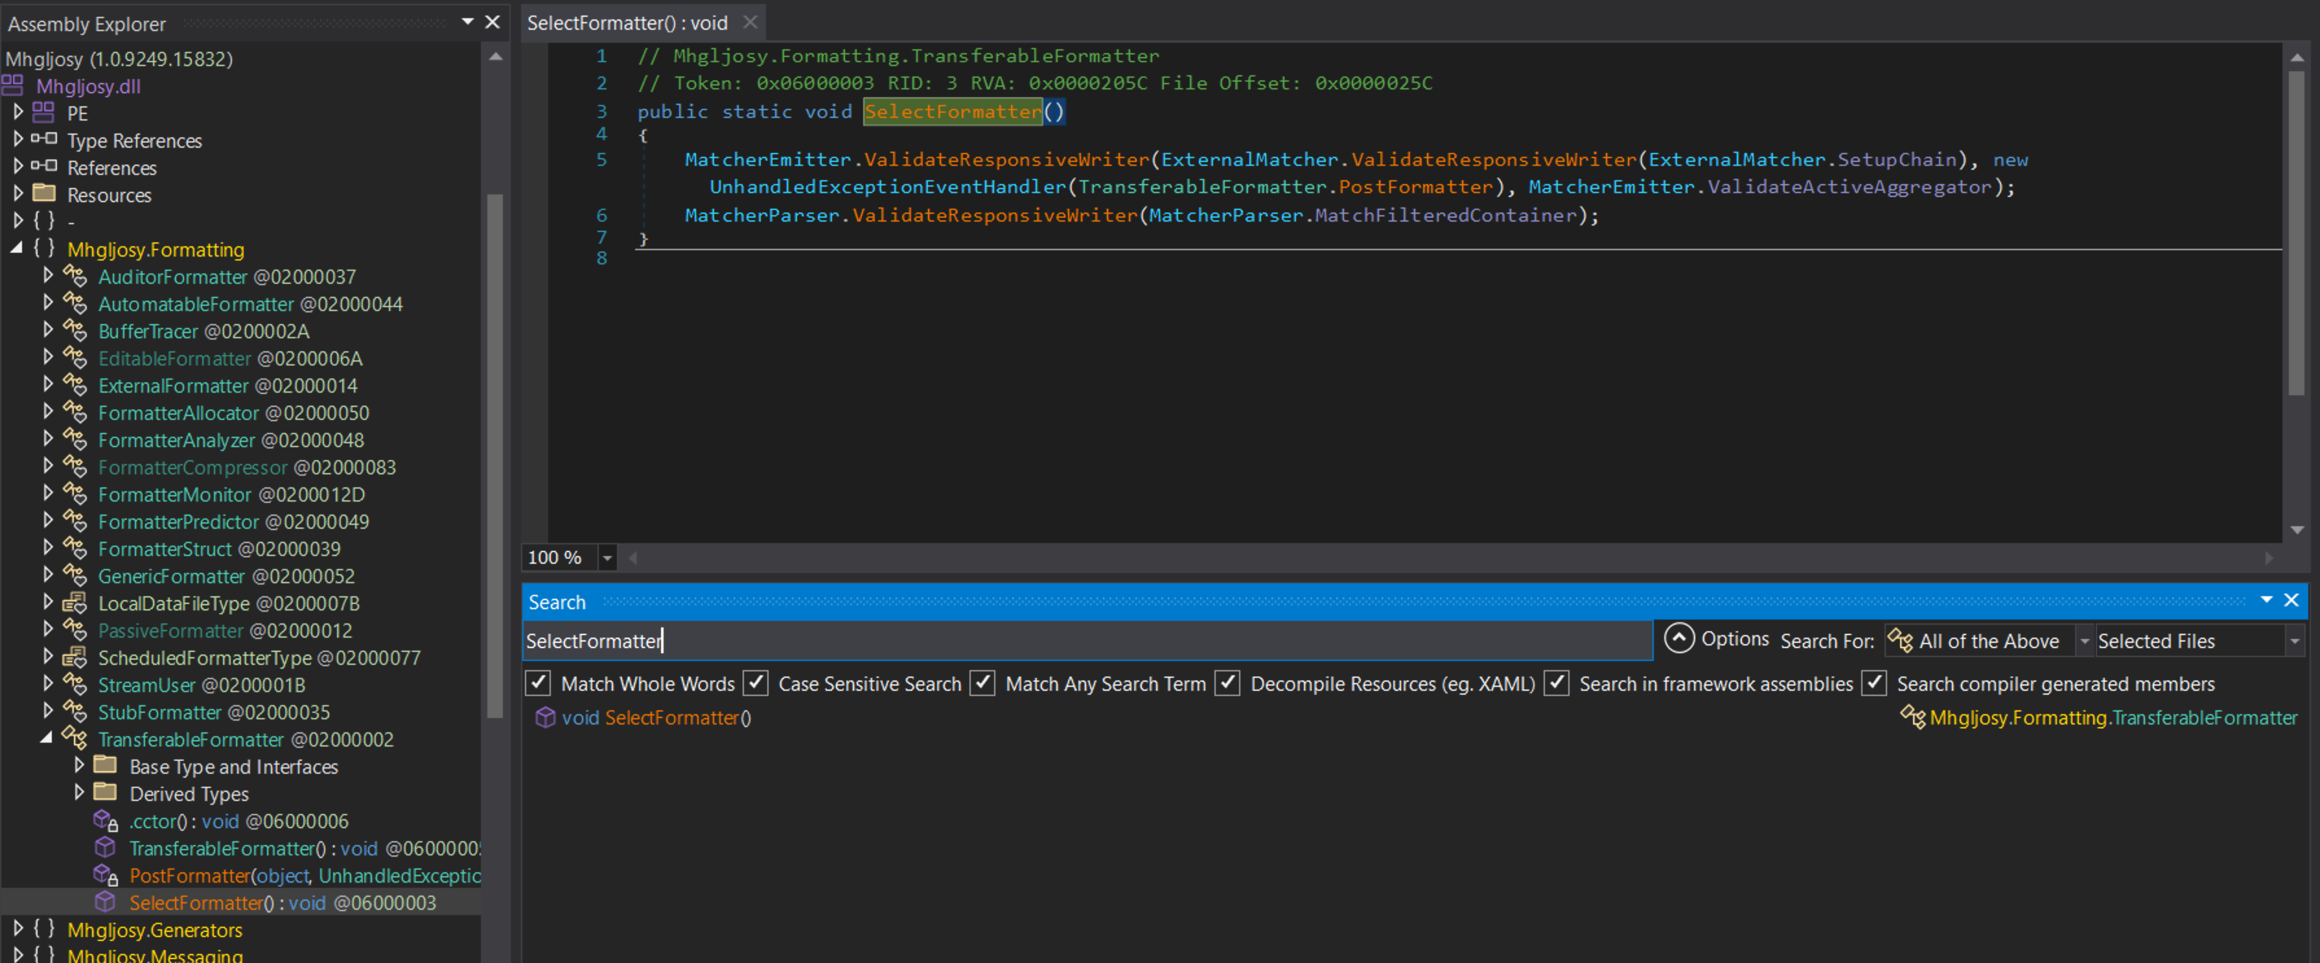Toggle Match Any Search Term checkbox
Image resolution: width=2320 pixels, height=963 pixels.
982,683
